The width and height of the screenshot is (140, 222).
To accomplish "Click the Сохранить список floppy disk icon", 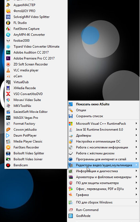I will point(71,116).
